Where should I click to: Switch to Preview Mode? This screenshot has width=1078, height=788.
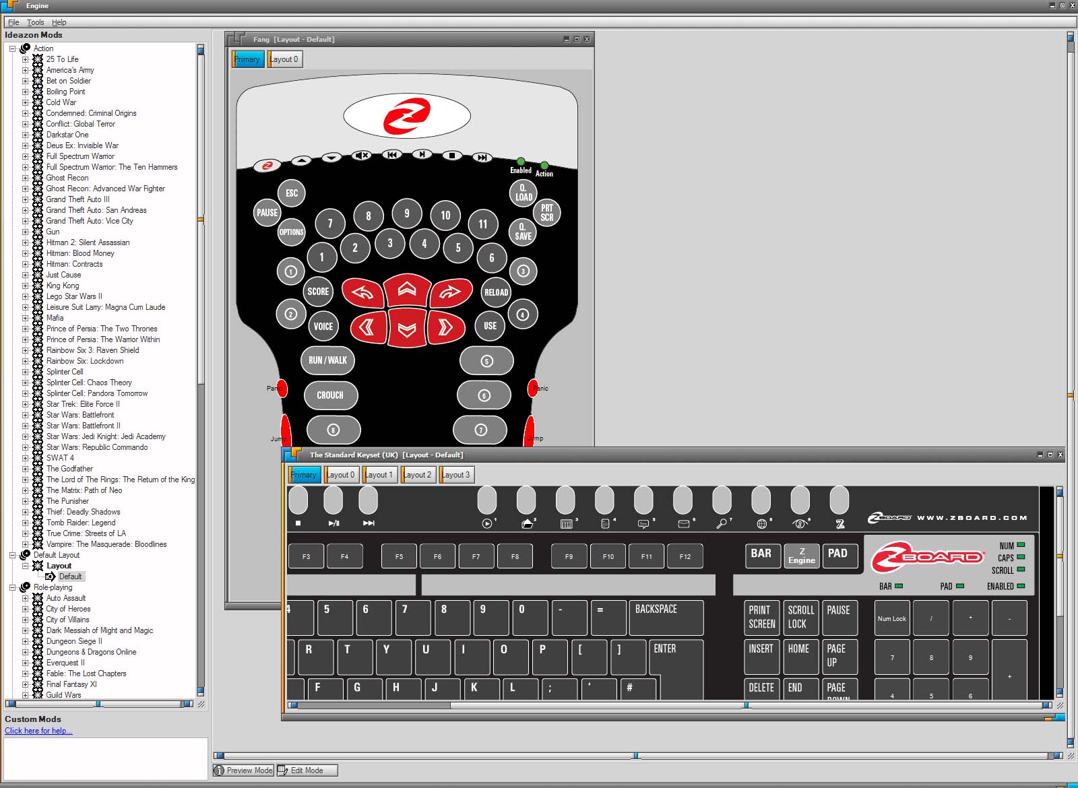tap(244, 770)
